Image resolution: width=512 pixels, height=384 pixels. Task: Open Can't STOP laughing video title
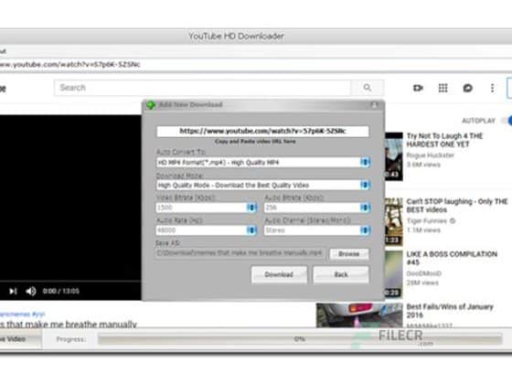(457, 206)
